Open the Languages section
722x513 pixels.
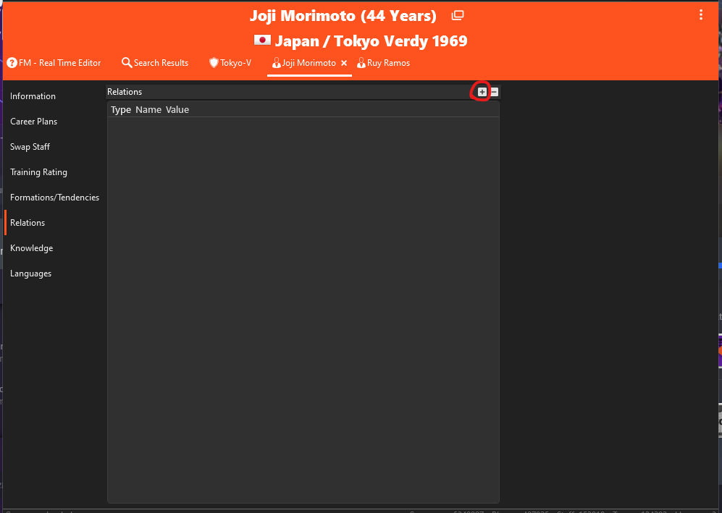[30, 274]
